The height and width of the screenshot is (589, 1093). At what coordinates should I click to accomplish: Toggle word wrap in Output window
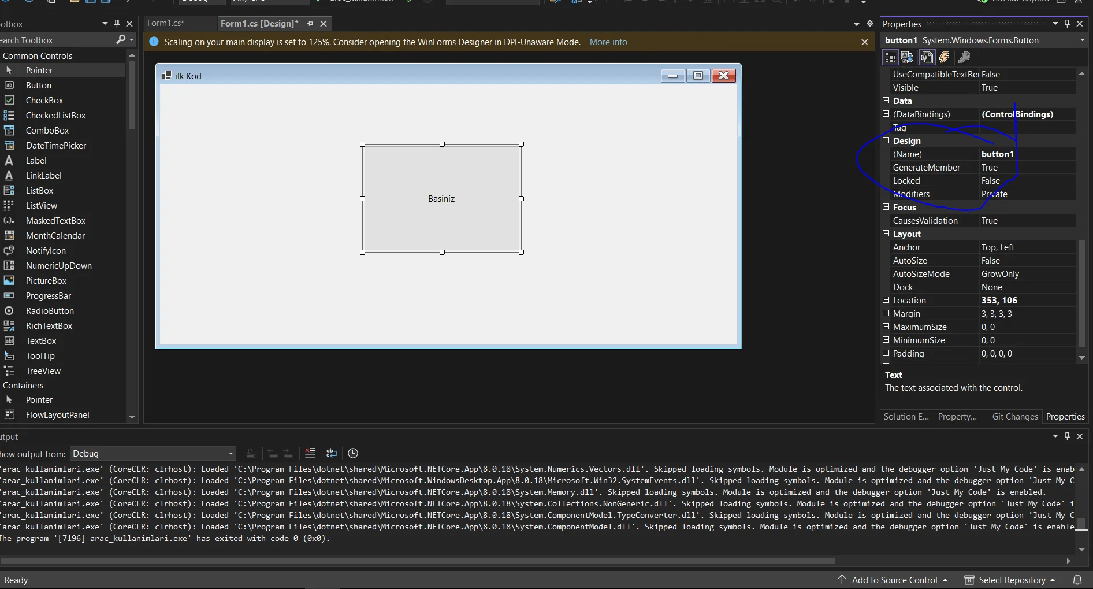(332, 454)
